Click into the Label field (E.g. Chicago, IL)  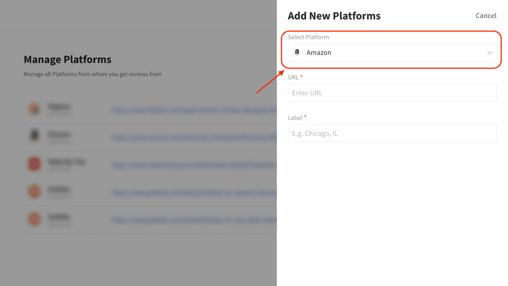(x=392, y=133)
